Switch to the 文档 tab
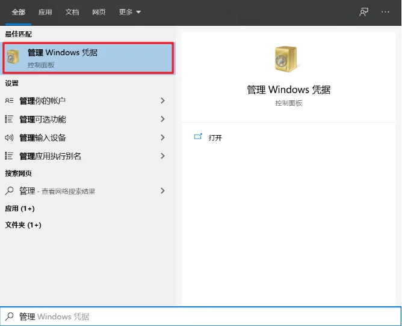402x326 pixels. pos(72,12)
